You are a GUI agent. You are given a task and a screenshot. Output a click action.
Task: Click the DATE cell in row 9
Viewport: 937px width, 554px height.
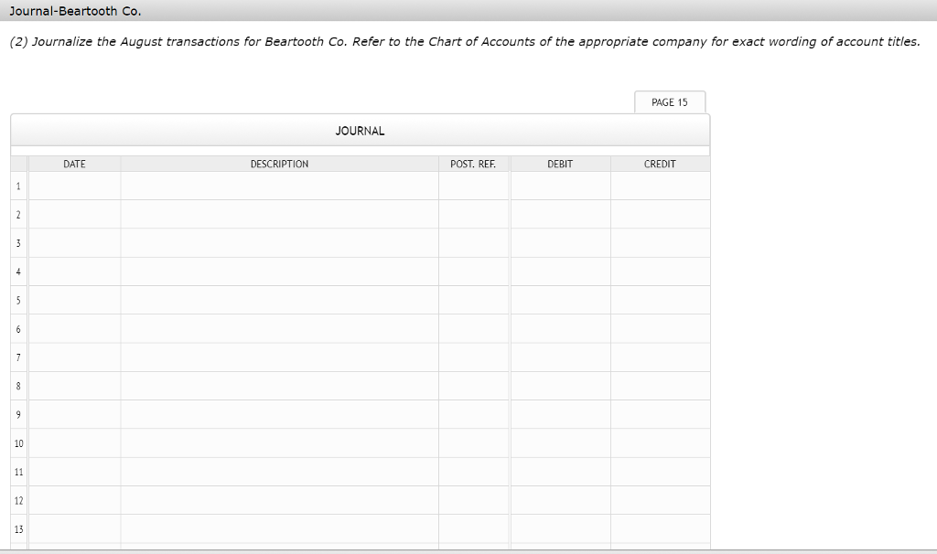click(75, 414)
